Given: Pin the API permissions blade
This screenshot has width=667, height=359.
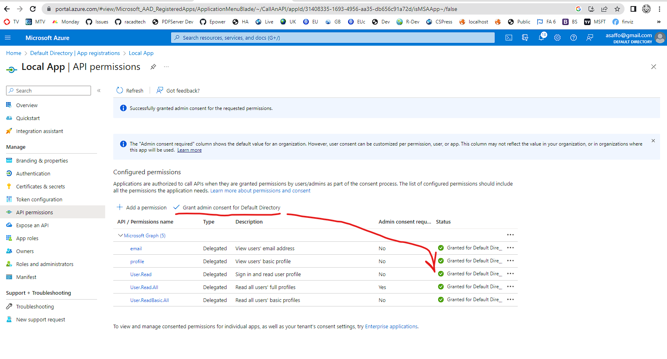Looking at the screenshot, I should [x=153, y=67].
